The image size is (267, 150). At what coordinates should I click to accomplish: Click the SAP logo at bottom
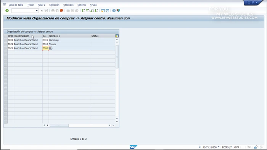[133, 147]
